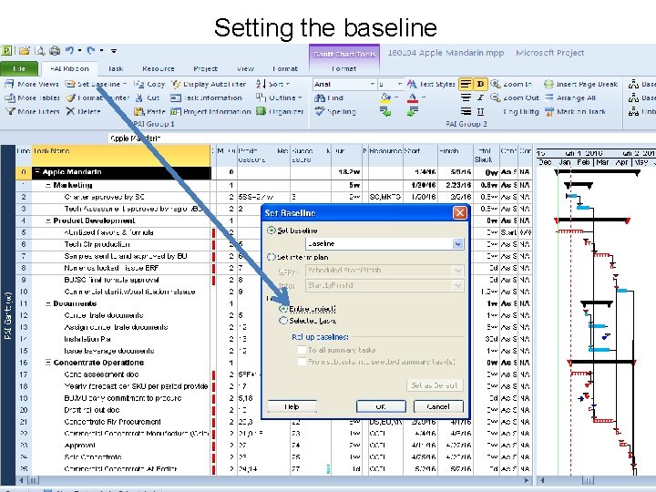Undo the last action with the Undo arrow
656x492 pixels.
tap(69, 51)
